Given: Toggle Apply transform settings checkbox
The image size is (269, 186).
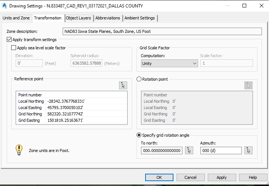Looking at the screenshot, I should point(9,40).
